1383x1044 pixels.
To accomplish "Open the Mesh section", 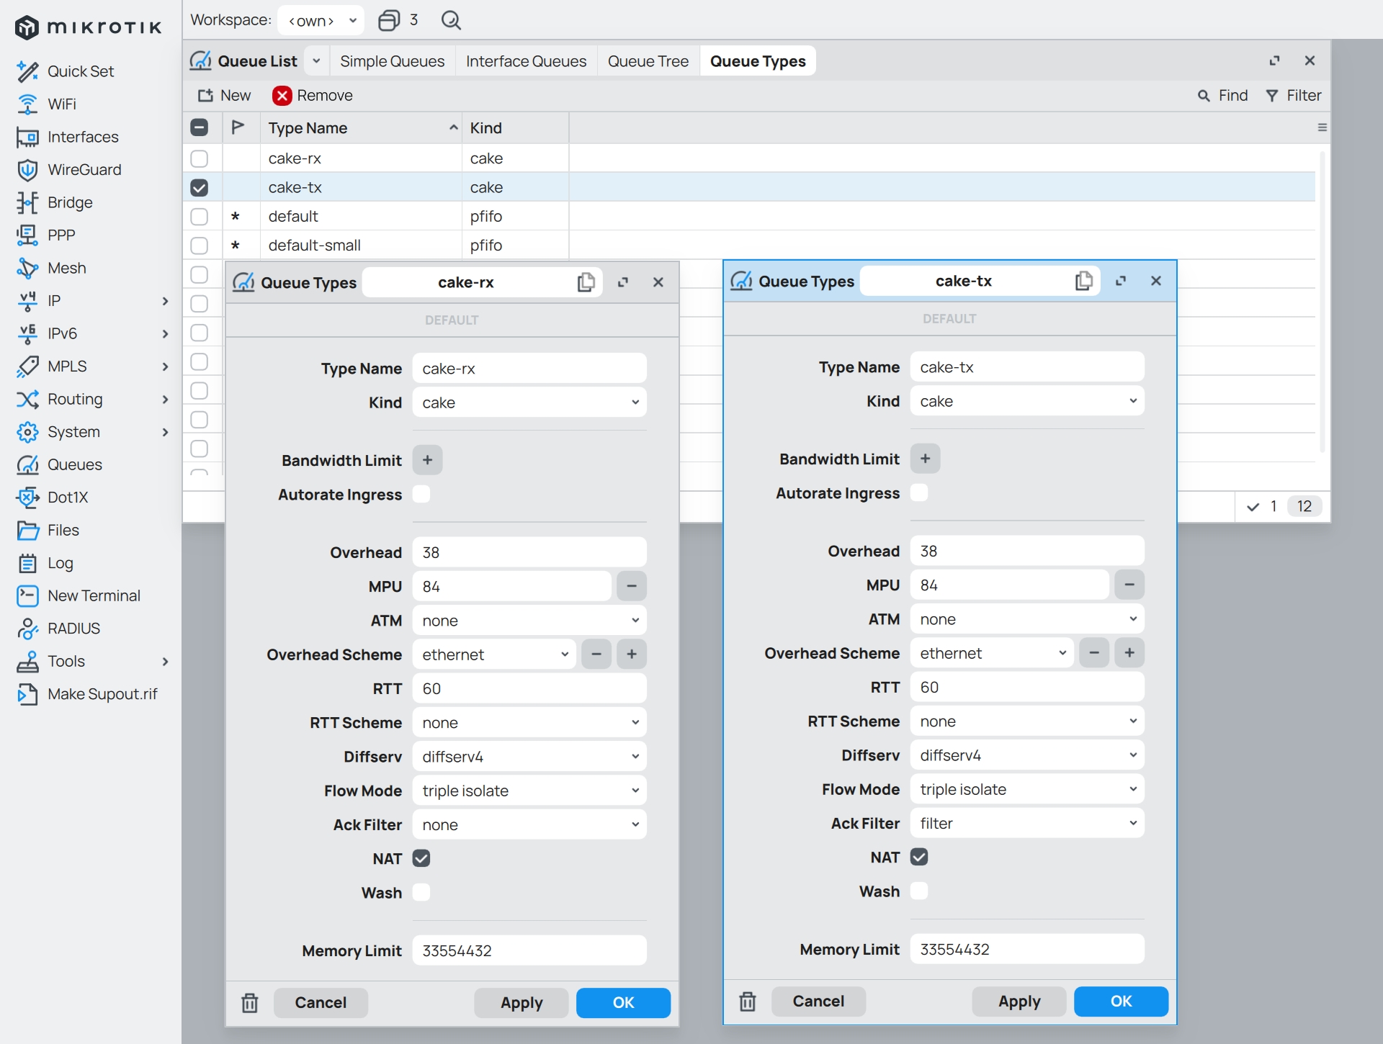I will [x=66, y=268].
